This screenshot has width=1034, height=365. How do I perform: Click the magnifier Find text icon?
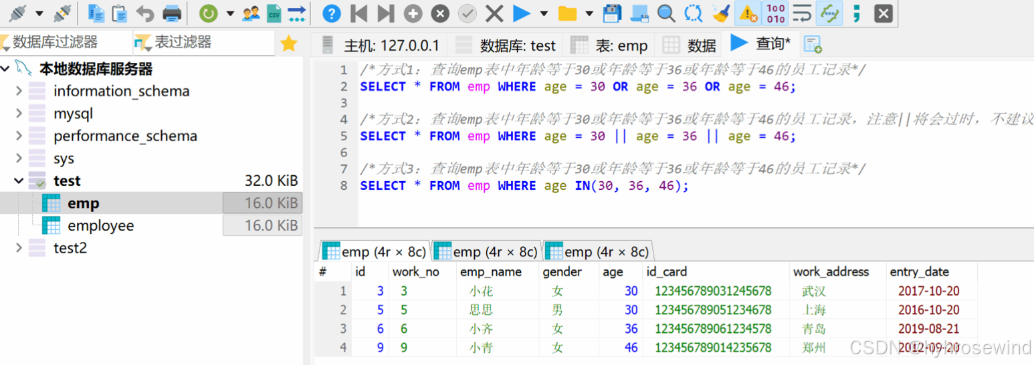click(666, 13)
